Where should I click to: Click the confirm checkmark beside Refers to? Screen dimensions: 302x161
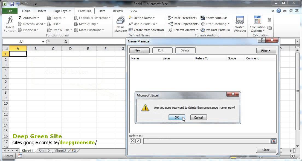tap(138, 141)
